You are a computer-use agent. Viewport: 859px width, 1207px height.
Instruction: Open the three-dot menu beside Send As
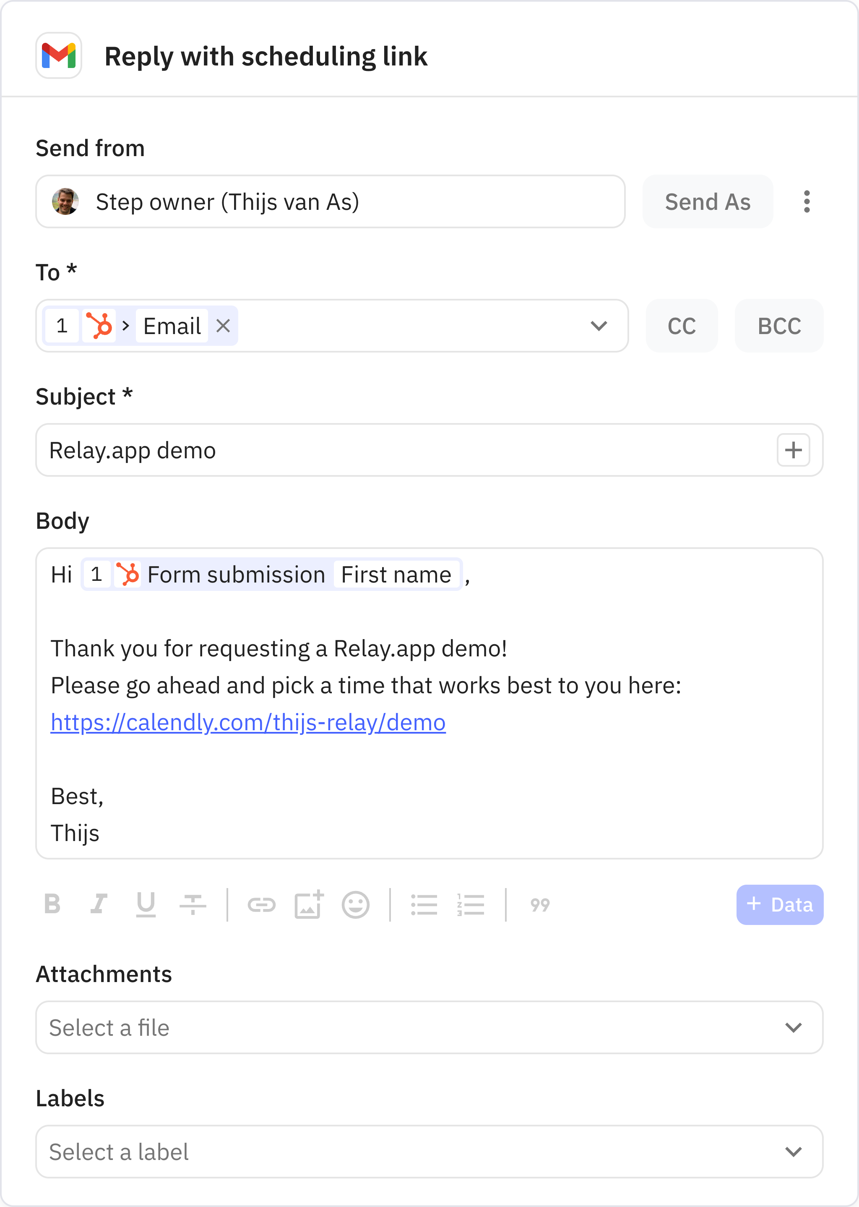[x=806, y=201]
